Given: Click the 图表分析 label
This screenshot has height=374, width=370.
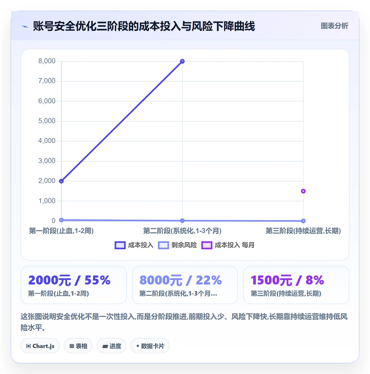Looking at the screenshot, I should [334, 26].
